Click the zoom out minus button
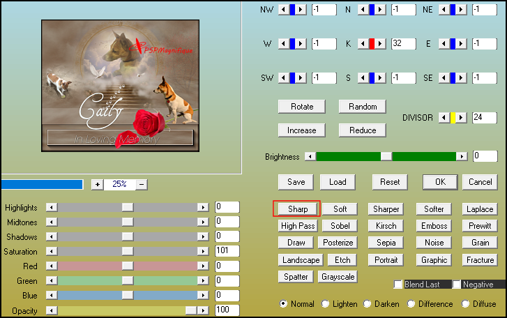The image size is (507, 318). point(142,184)
